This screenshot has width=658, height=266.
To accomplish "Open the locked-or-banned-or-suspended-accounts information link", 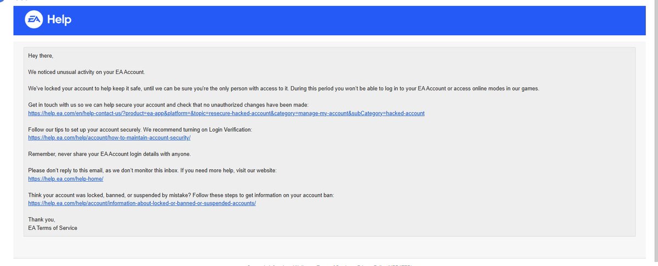I will point(142,203).
